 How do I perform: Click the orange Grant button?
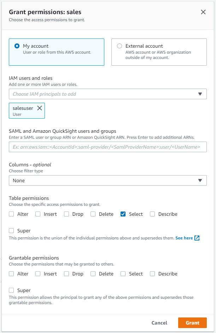pyautogui.click(x=192, y=323)
